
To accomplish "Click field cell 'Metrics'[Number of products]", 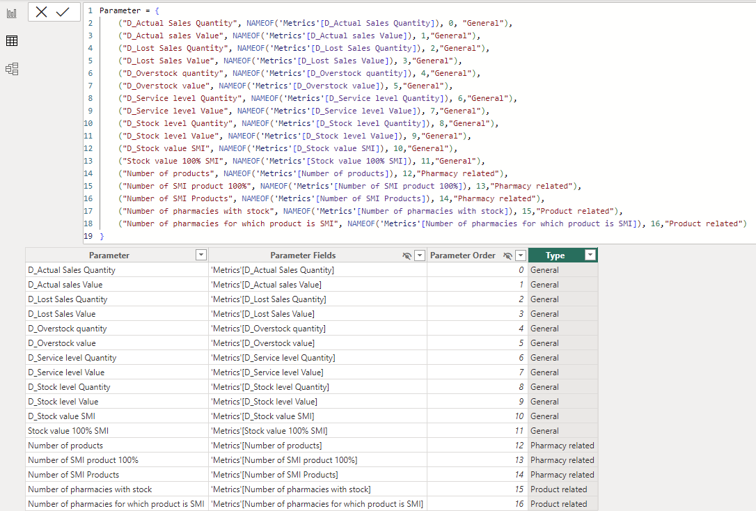I will (x=317, y=446).
